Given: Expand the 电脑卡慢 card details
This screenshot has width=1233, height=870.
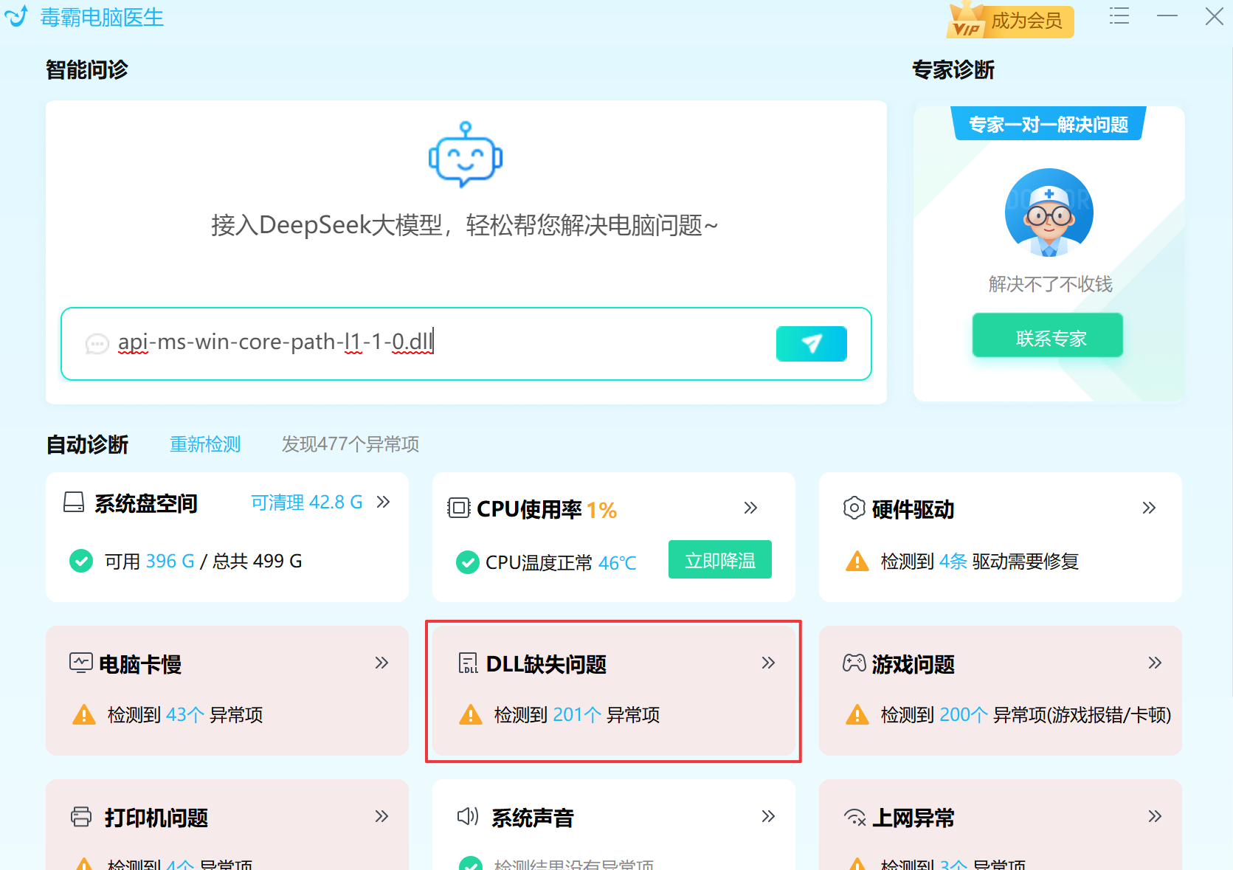Looking at the screenshot, I should point(382,663).
